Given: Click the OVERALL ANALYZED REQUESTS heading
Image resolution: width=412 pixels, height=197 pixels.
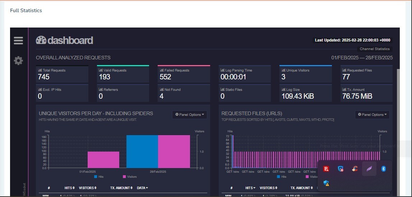Looking at the screenshot, I should [x=73, y=58].
